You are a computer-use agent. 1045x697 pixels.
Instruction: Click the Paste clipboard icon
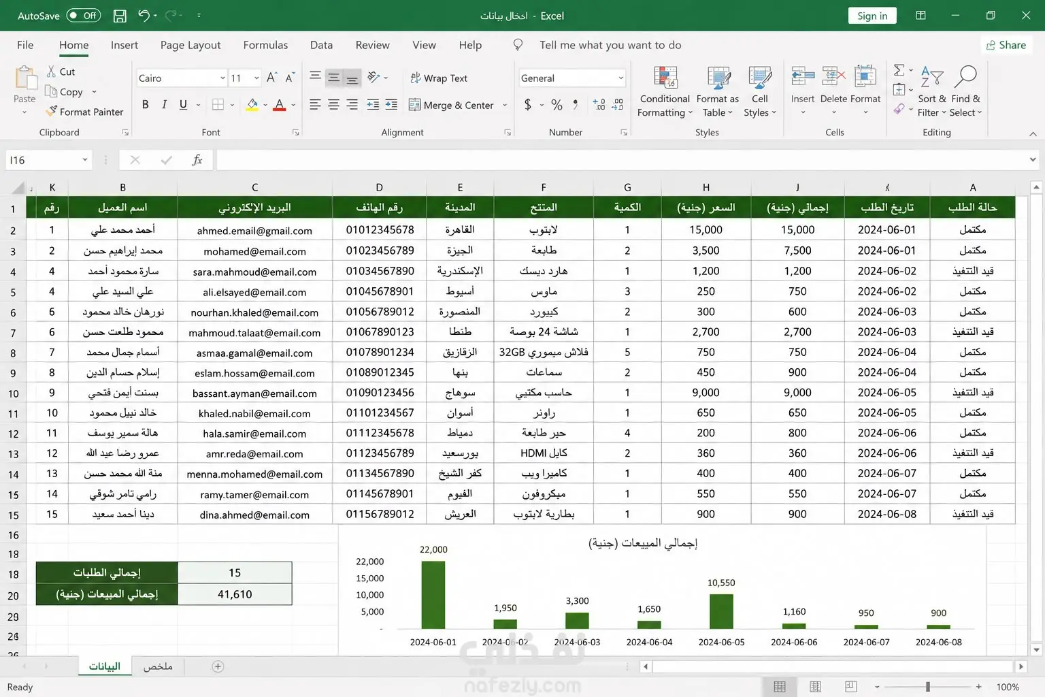pyautogui.click(x=25, y=79)
